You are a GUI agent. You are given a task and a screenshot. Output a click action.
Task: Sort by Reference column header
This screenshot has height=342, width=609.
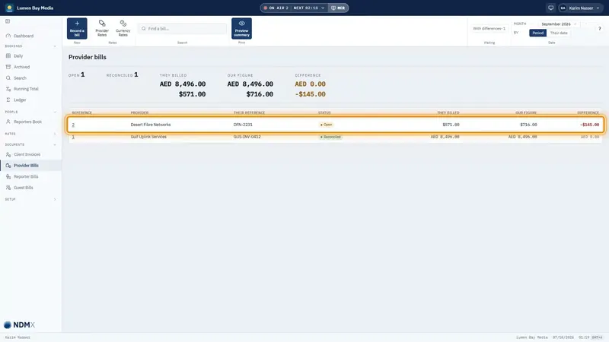pyautogui.click(x=81, y=112)
